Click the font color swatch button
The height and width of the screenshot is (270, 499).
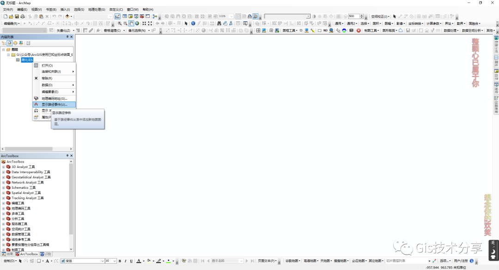(139, 261)
